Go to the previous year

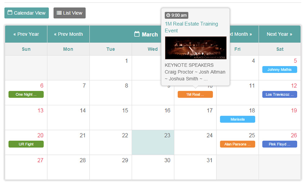coord(26,34)
